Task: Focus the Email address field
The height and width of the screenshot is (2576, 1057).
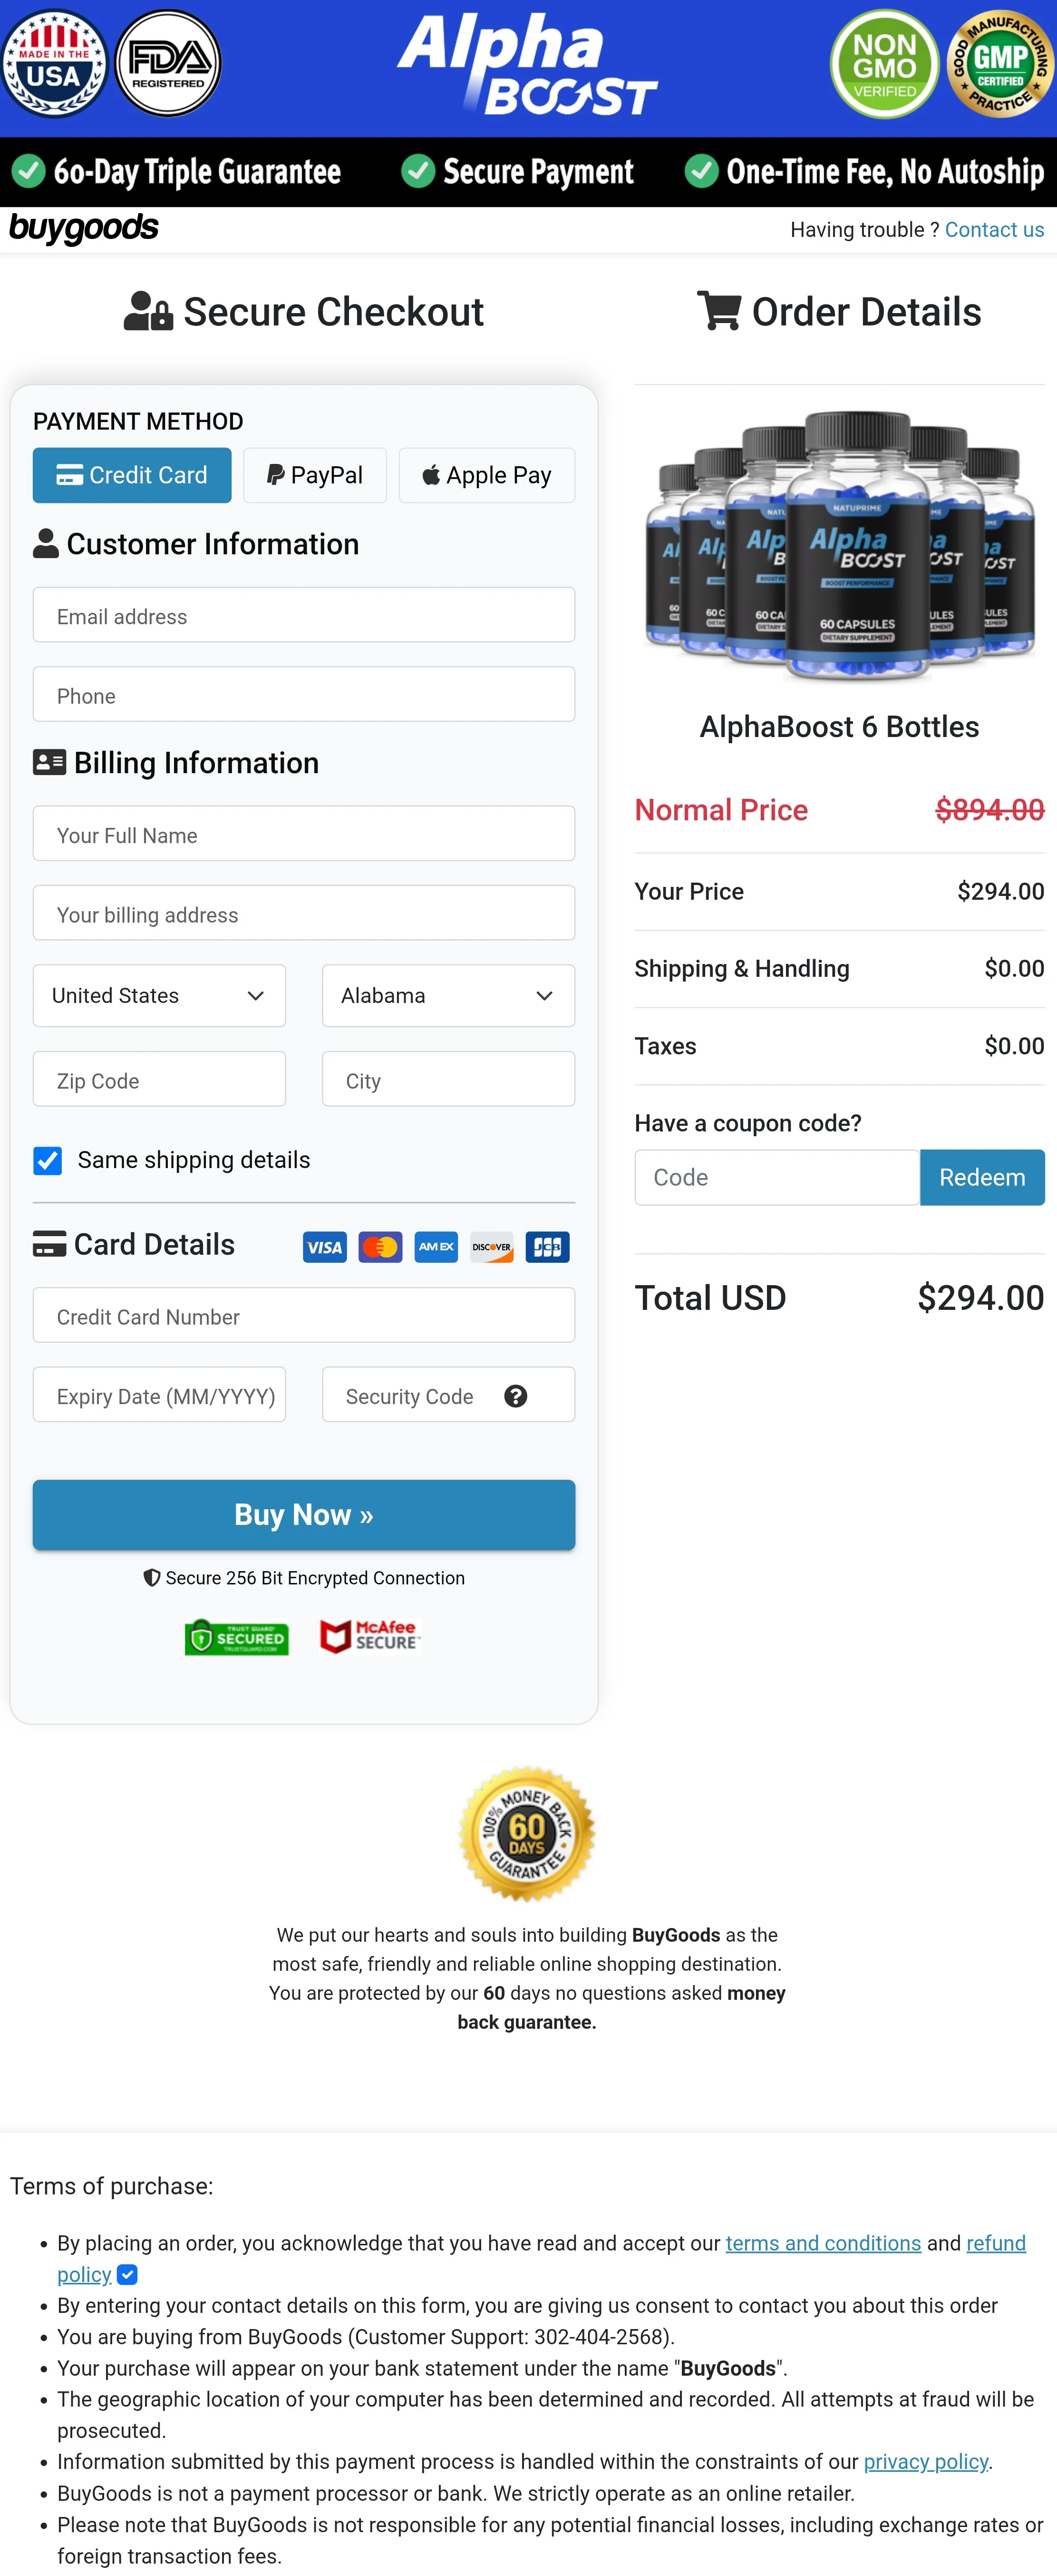Action: coord(304,615)
